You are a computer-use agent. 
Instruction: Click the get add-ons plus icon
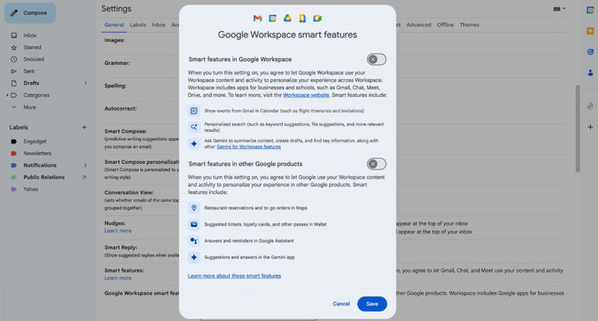590,127
